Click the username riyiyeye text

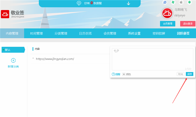pos(180,15)
